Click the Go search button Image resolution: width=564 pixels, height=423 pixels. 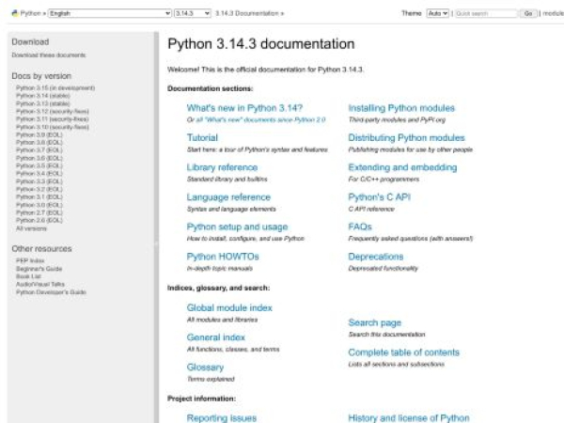[x=528, y=13]
